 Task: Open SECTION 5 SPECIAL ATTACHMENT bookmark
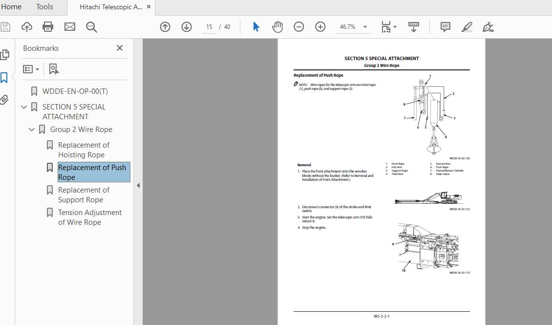[74, 111]
